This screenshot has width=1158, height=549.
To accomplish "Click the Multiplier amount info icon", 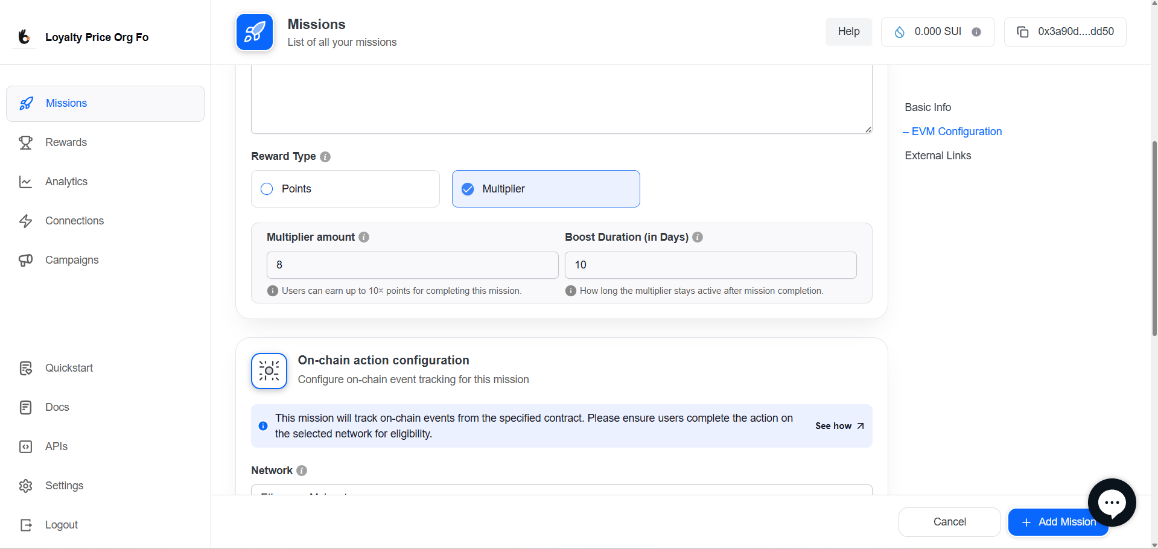I will (x=364, y=237).
